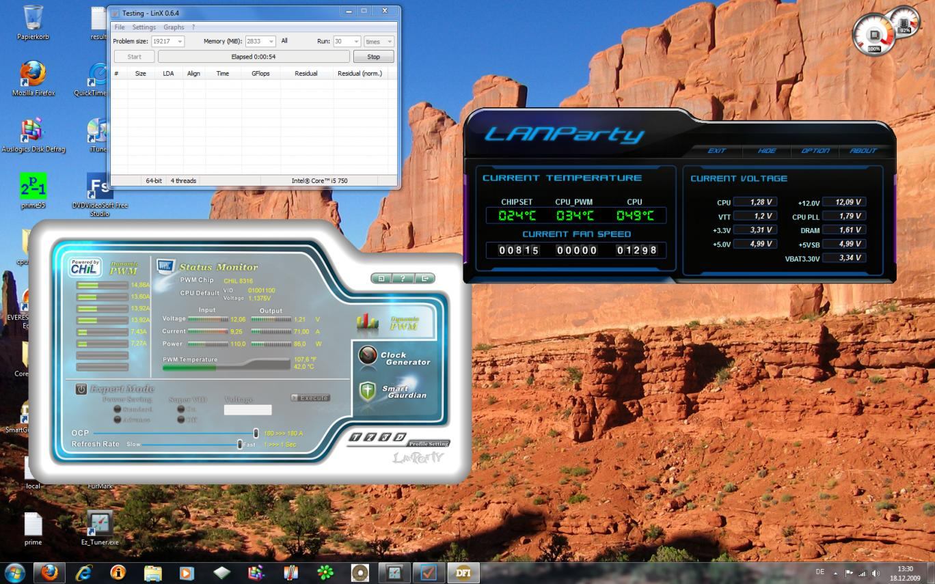Open the prime text file on desktop

(33, 528)
